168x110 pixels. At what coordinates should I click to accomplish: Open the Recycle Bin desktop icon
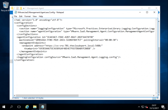pyautogui.click(x=5, y=6)
